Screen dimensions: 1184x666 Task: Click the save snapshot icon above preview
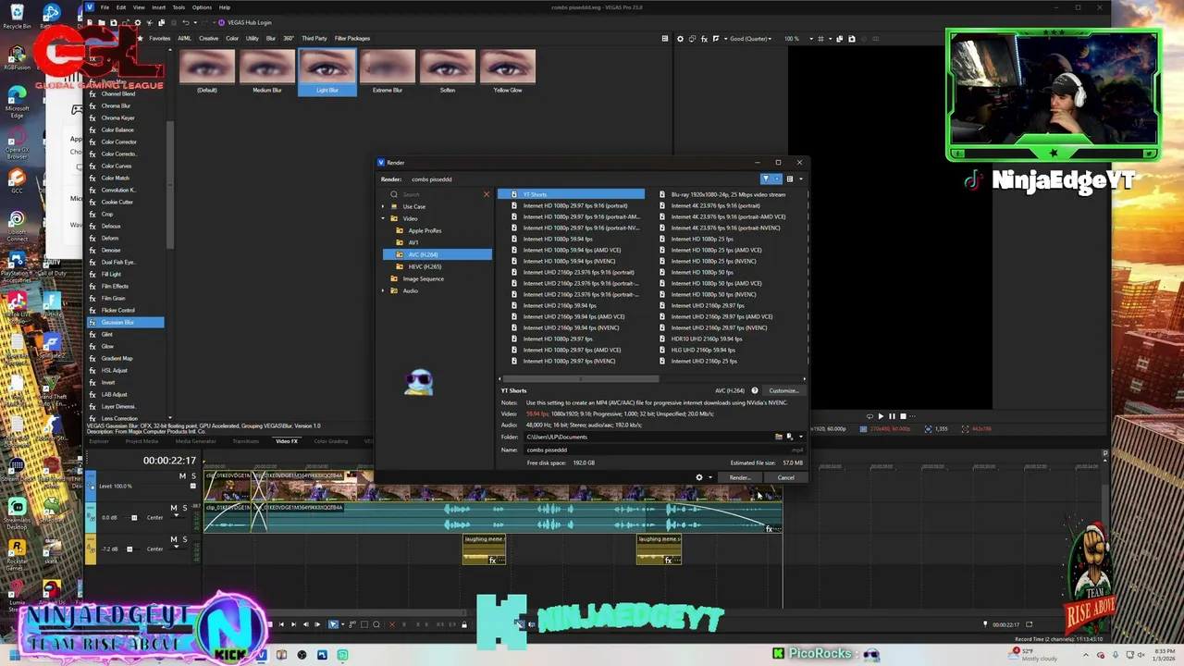tap(852, 39)
